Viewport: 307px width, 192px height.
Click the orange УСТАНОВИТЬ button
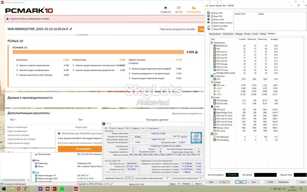(80, 149)
